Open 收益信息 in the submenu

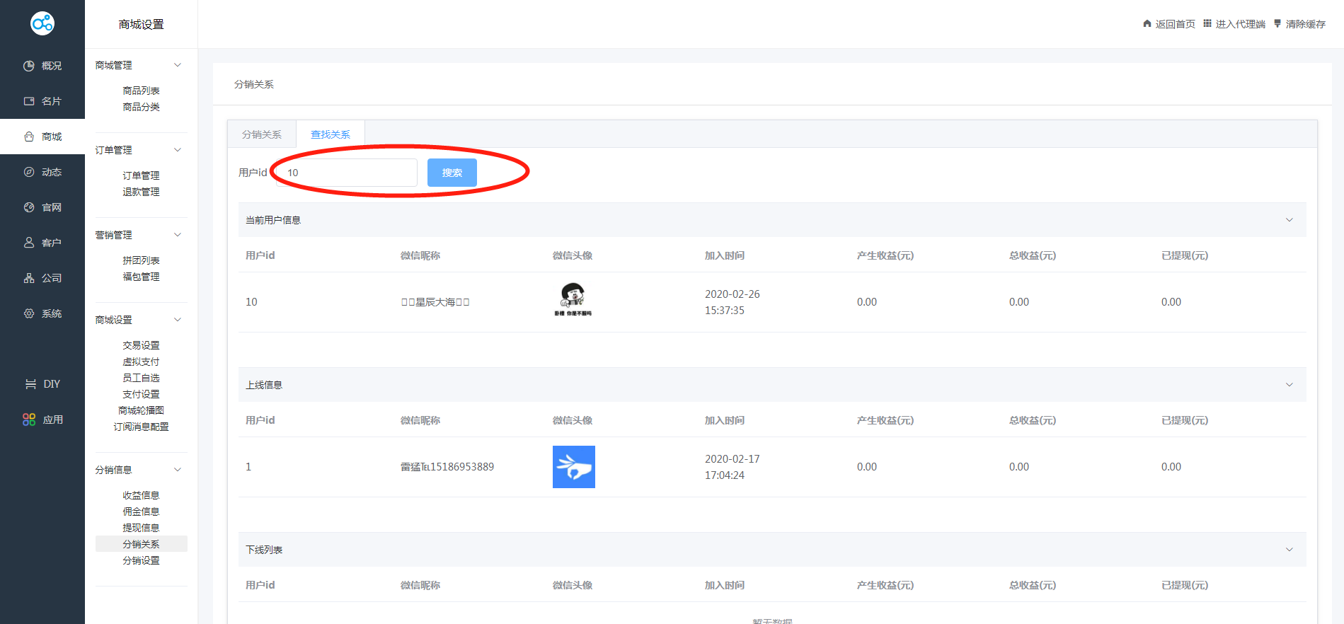[141, 495]
